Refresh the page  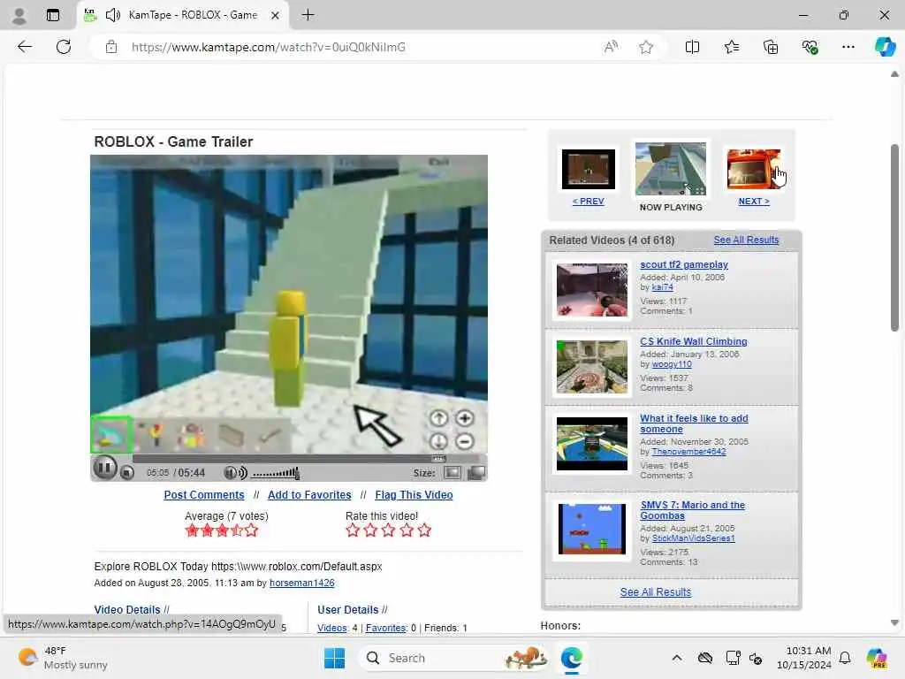(64, 47)
